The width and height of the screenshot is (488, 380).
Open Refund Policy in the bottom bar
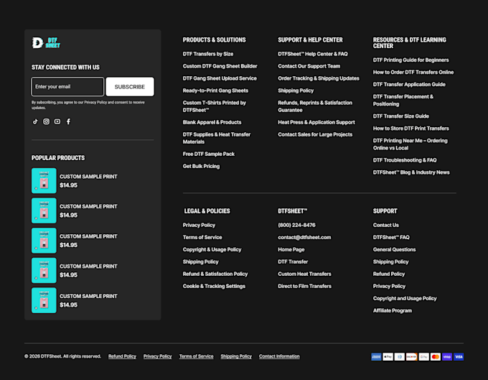click(122, 356)
